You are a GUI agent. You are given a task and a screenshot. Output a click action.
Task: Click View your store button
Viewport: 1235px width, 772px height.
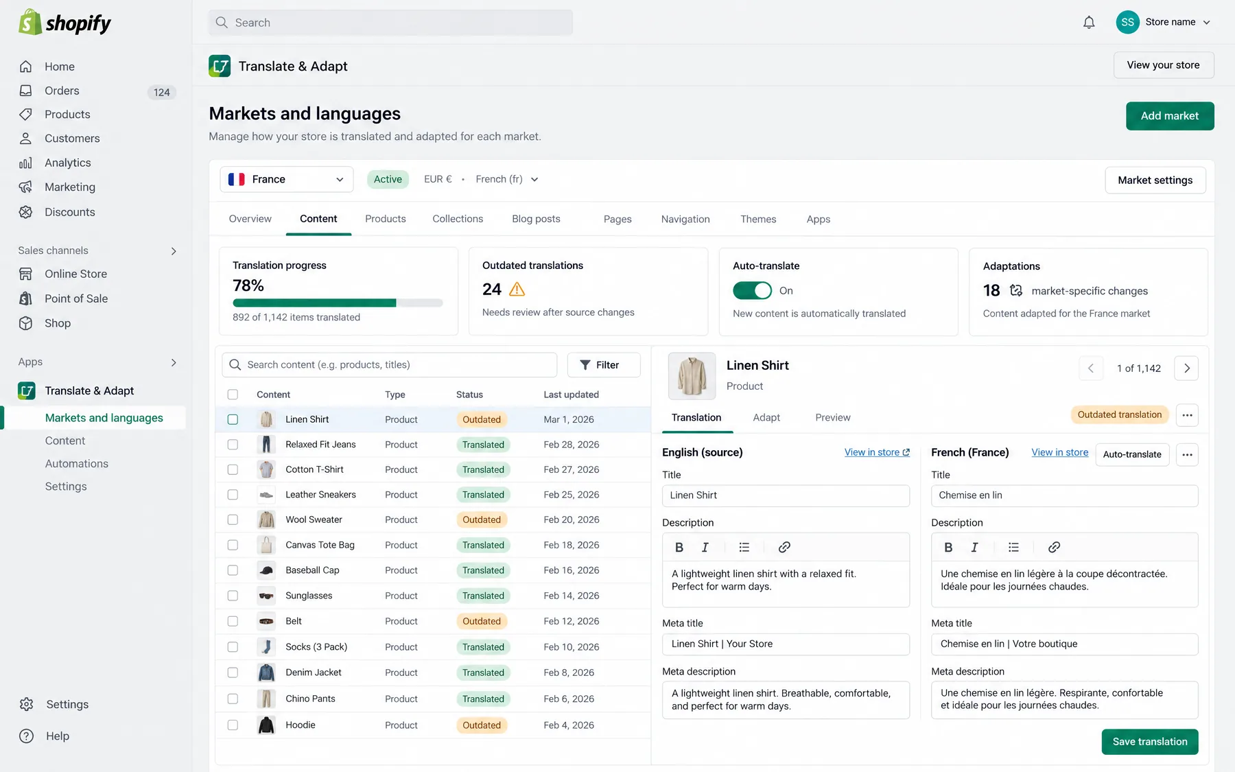tap(1164, 65)
